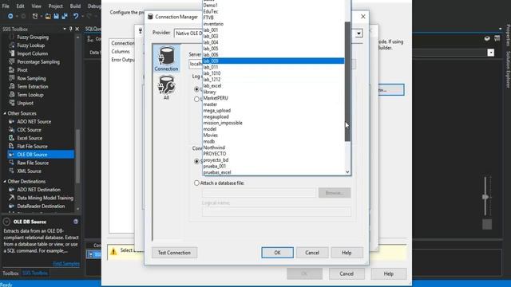This screenshot has height=287, width=511.
Task: Open the View menu
Action: coord(36,6)
